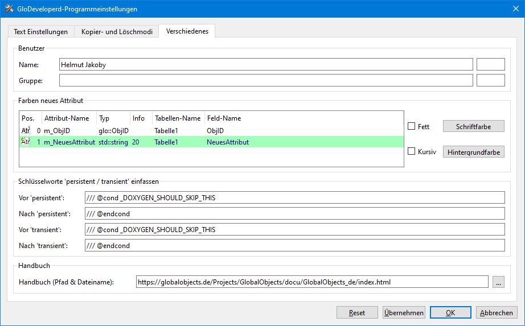The image size is (525, 326).
Task: Click the Gruppe input field
Action: [x=266, y=80]
